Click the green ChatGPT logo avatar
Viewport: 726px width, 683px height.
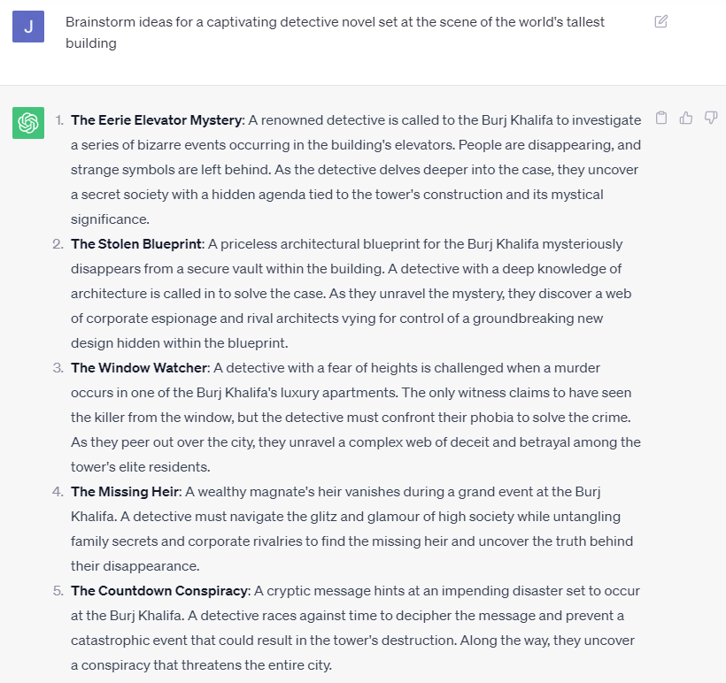pos(28,122)
